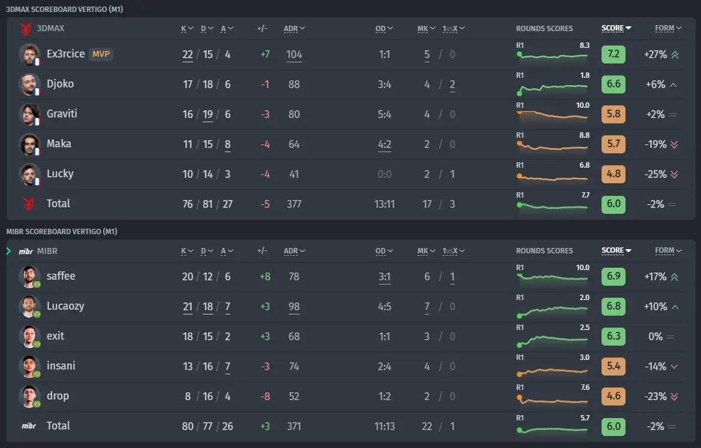
Task: Click the double down arrow next to -23%
Action: (x=674, y=396)
